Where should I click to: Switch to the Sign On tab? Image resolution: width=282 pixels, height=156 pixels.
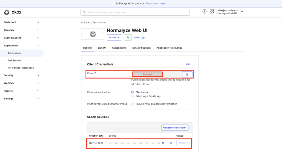coord(102,48)
